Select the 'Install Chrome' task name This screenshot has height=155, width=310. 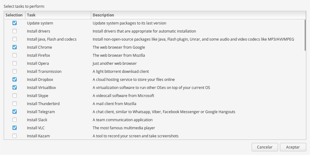click(x=40, y=47)
